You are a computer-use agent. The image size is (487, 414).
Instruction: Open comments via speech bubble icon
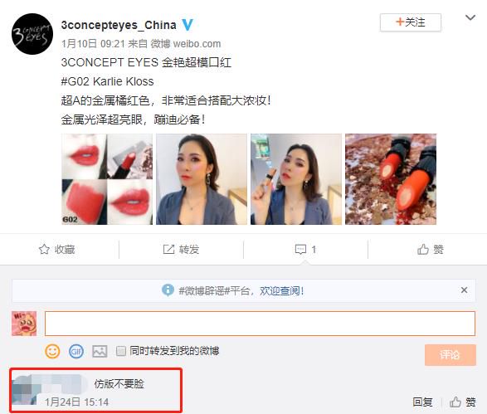coord(300,250)
